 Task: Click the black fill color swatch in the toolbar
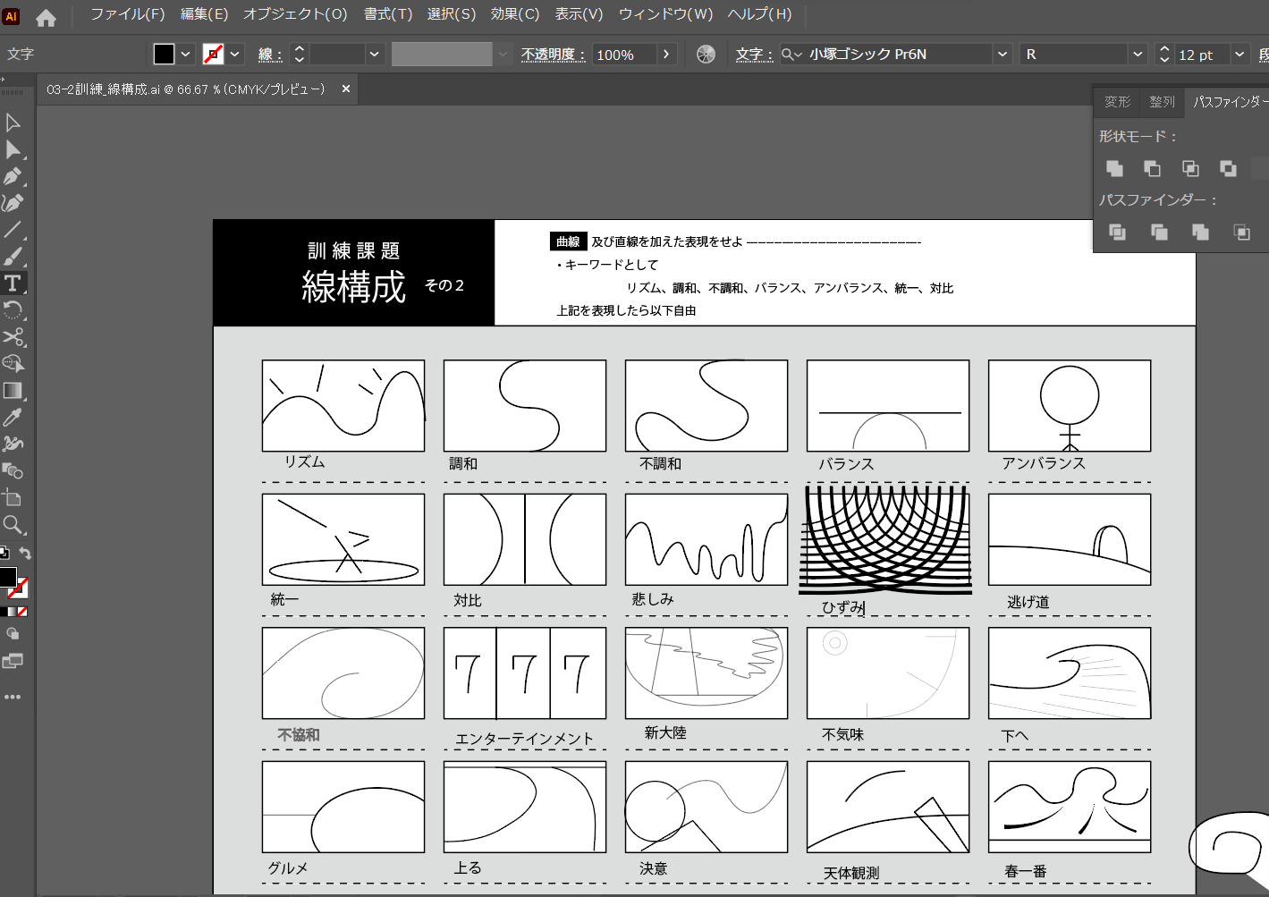point(7,578)
